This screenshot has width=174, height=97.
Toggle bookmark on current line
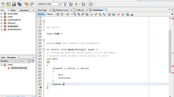click(x=104, y=14)
